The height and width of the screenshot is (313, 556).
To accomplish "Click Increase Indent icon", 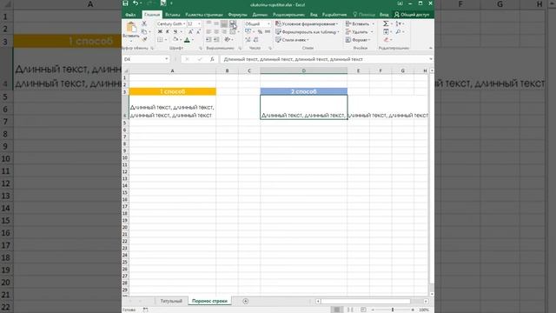I will (216, 40).
